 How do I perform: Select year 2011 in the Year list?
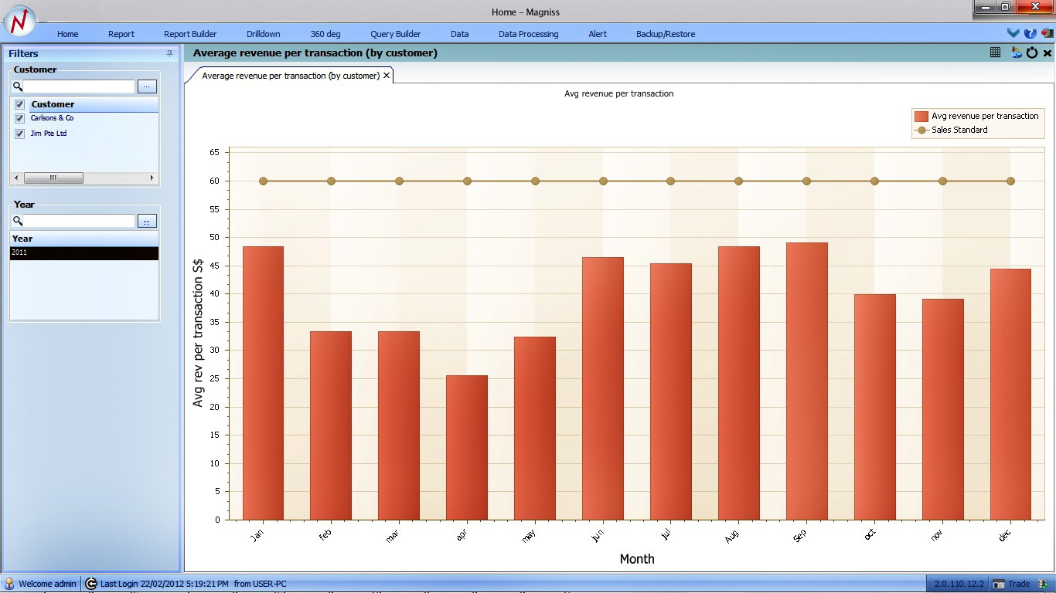(84, 253)
